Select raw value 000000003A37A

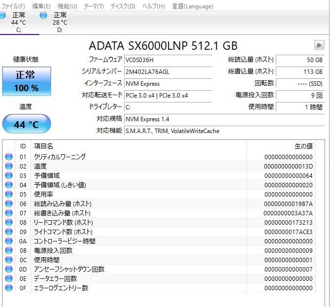pos(288,213)
